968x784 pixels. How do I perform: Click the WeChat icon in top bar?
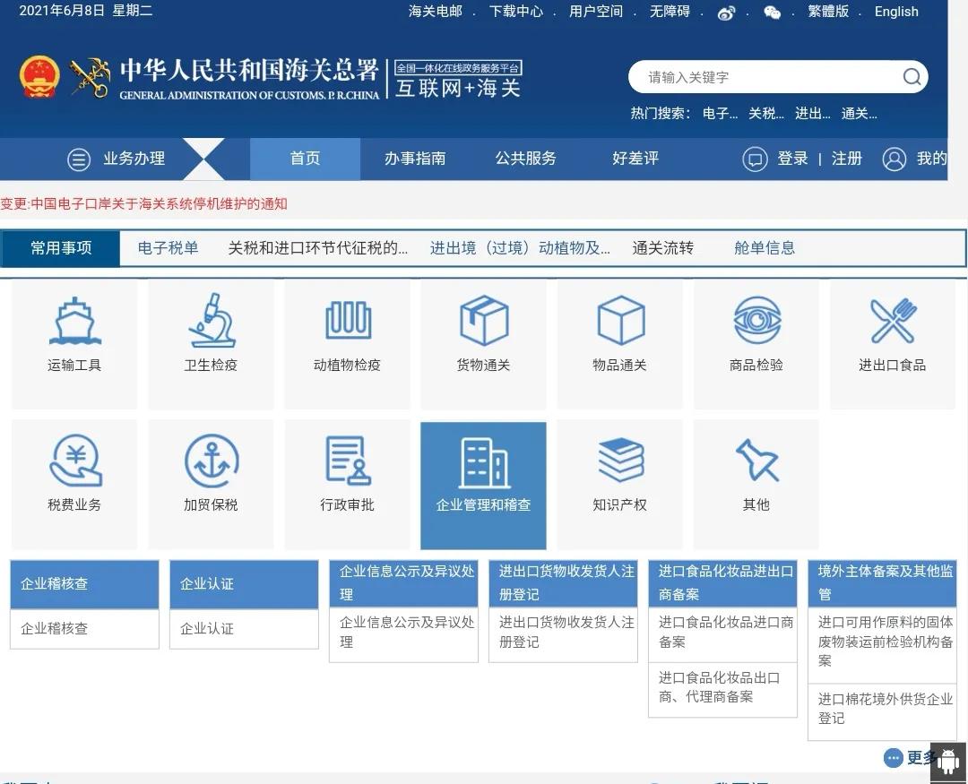click(772, 13)
